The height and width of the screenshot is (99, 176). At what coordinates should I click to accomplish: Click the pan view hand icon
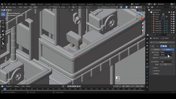click(143, 27)
